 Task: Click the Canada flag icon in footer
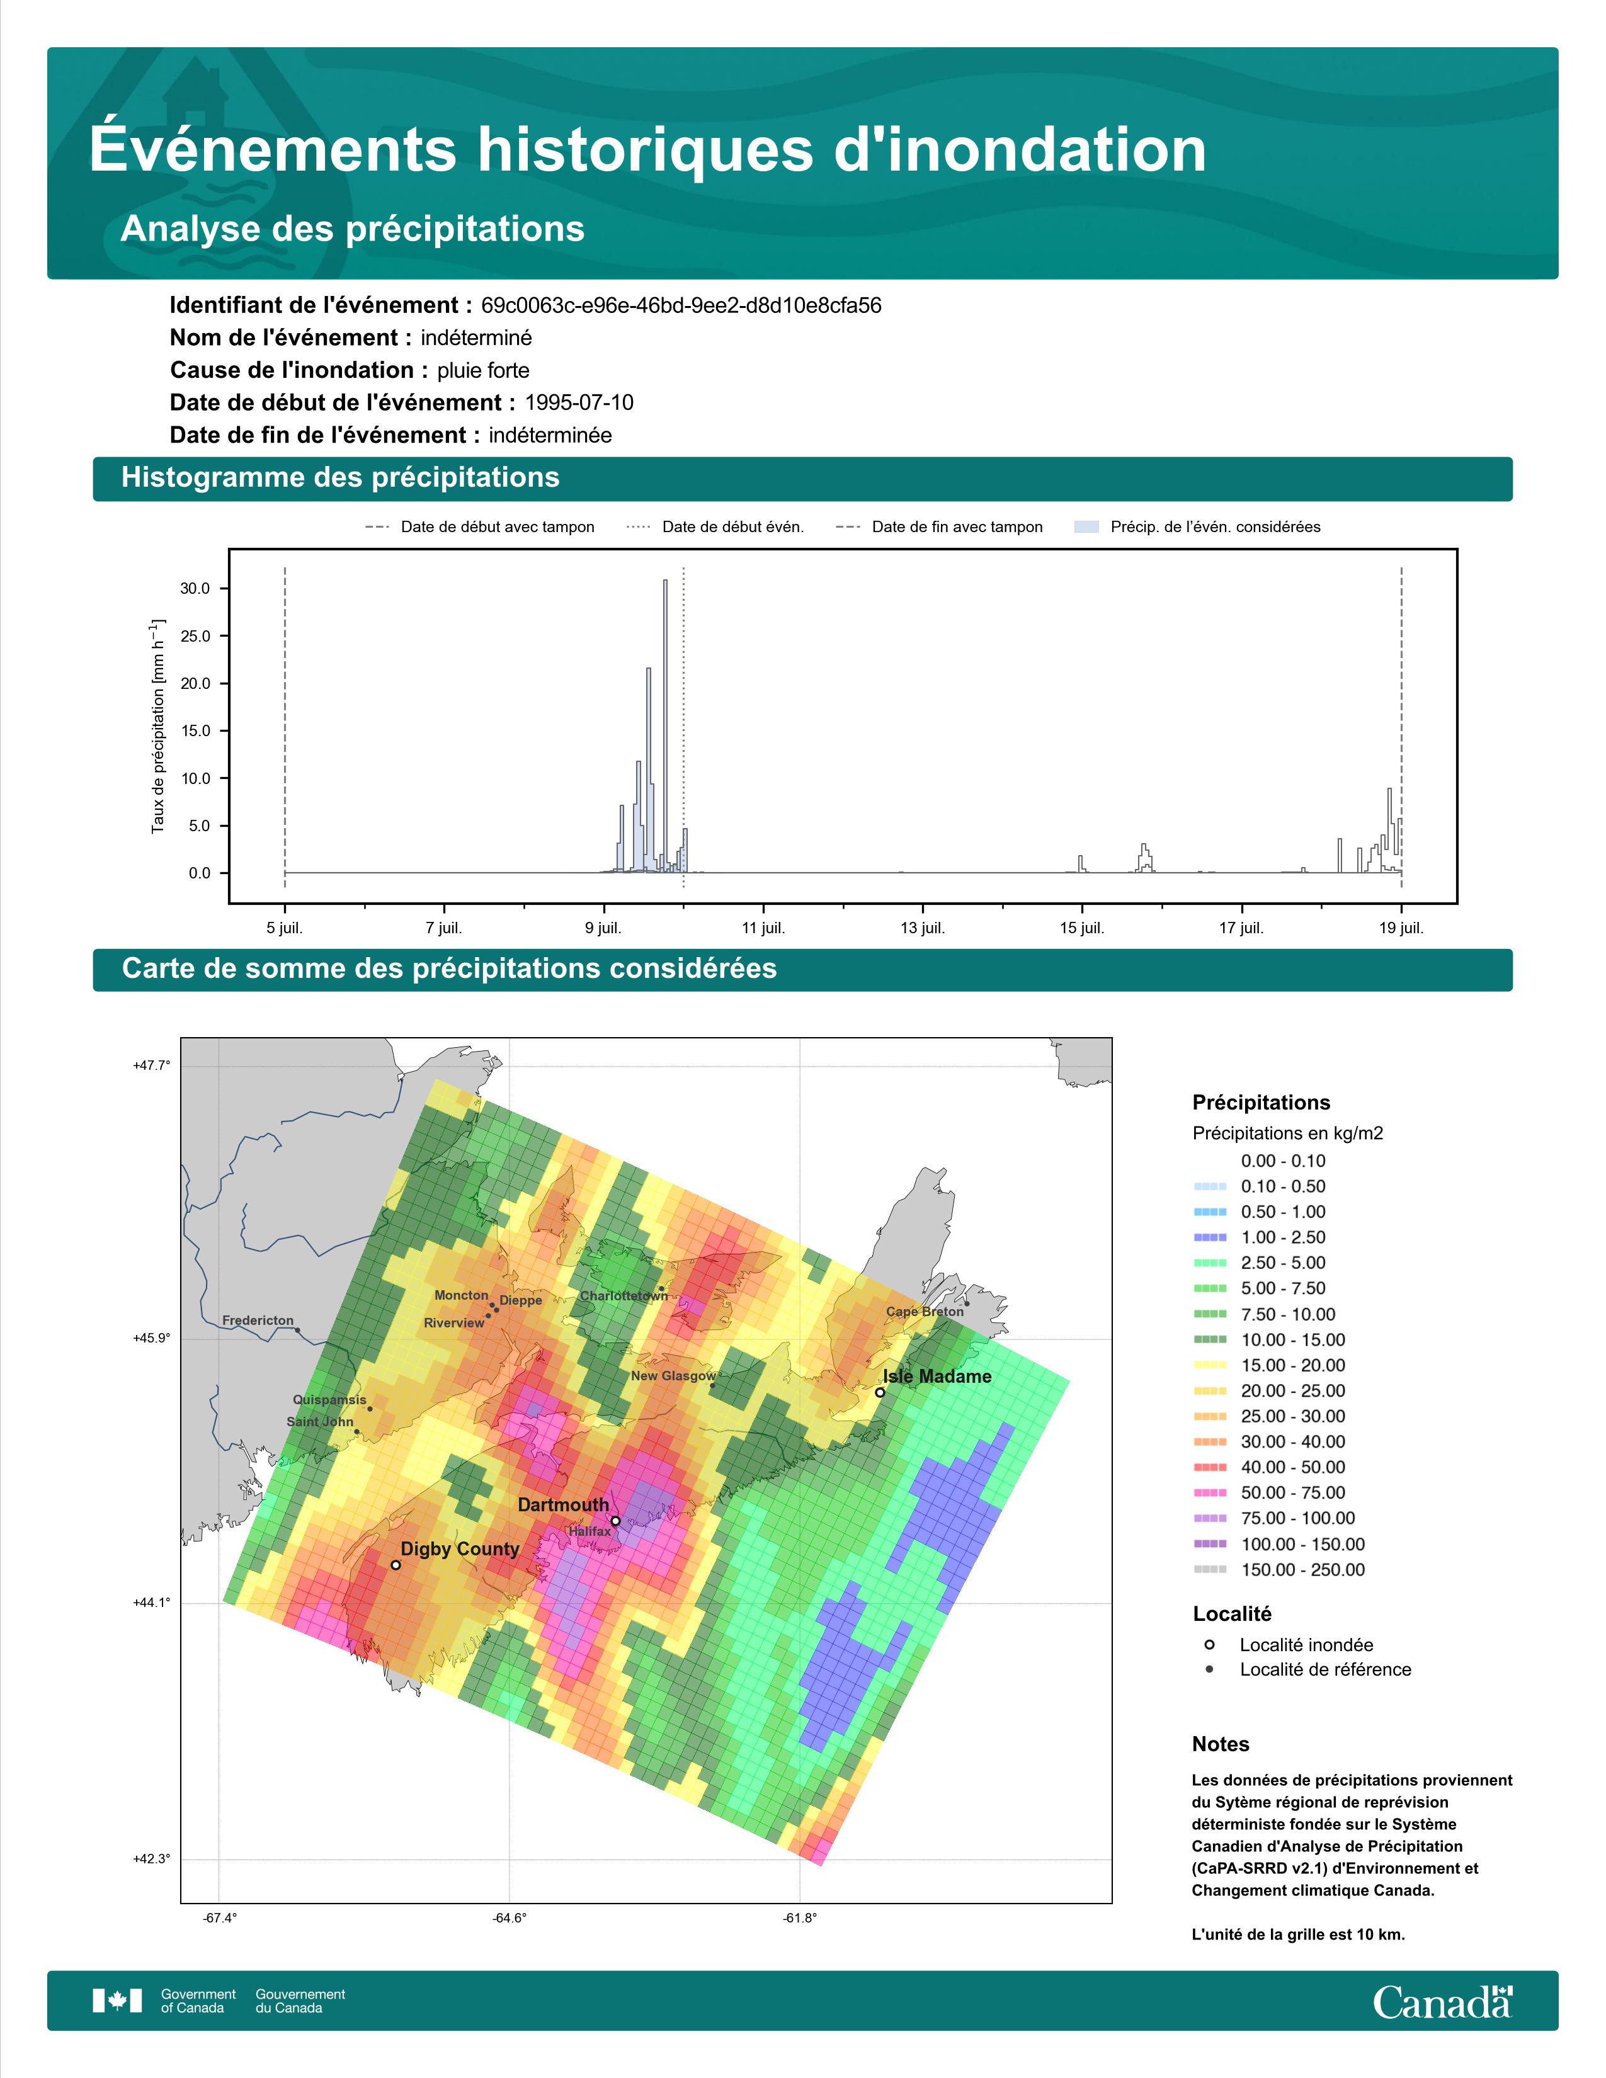coord(117,2001)
